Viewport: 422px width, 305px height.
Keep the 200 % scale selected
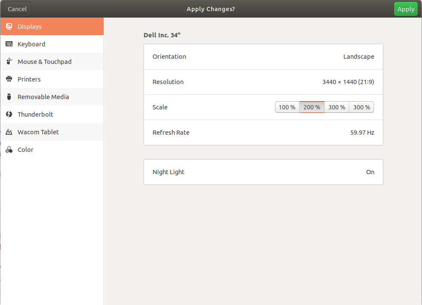(x=312, y=107)
